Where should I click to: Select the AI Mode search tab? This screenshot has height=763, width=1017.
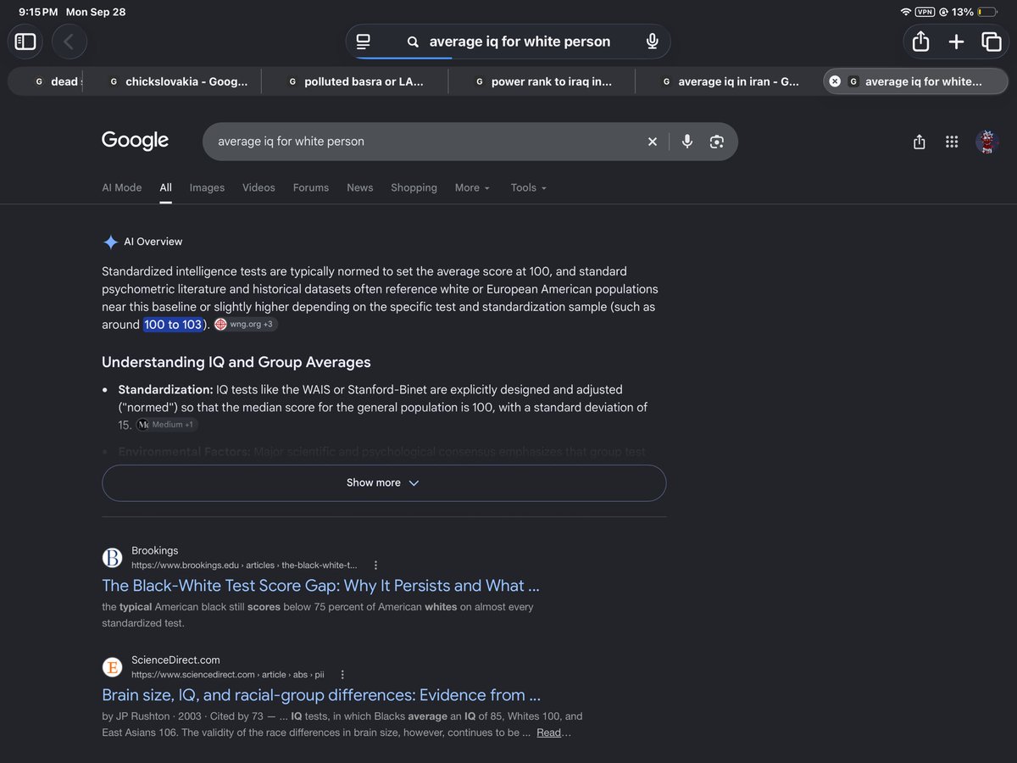[122, 187]
